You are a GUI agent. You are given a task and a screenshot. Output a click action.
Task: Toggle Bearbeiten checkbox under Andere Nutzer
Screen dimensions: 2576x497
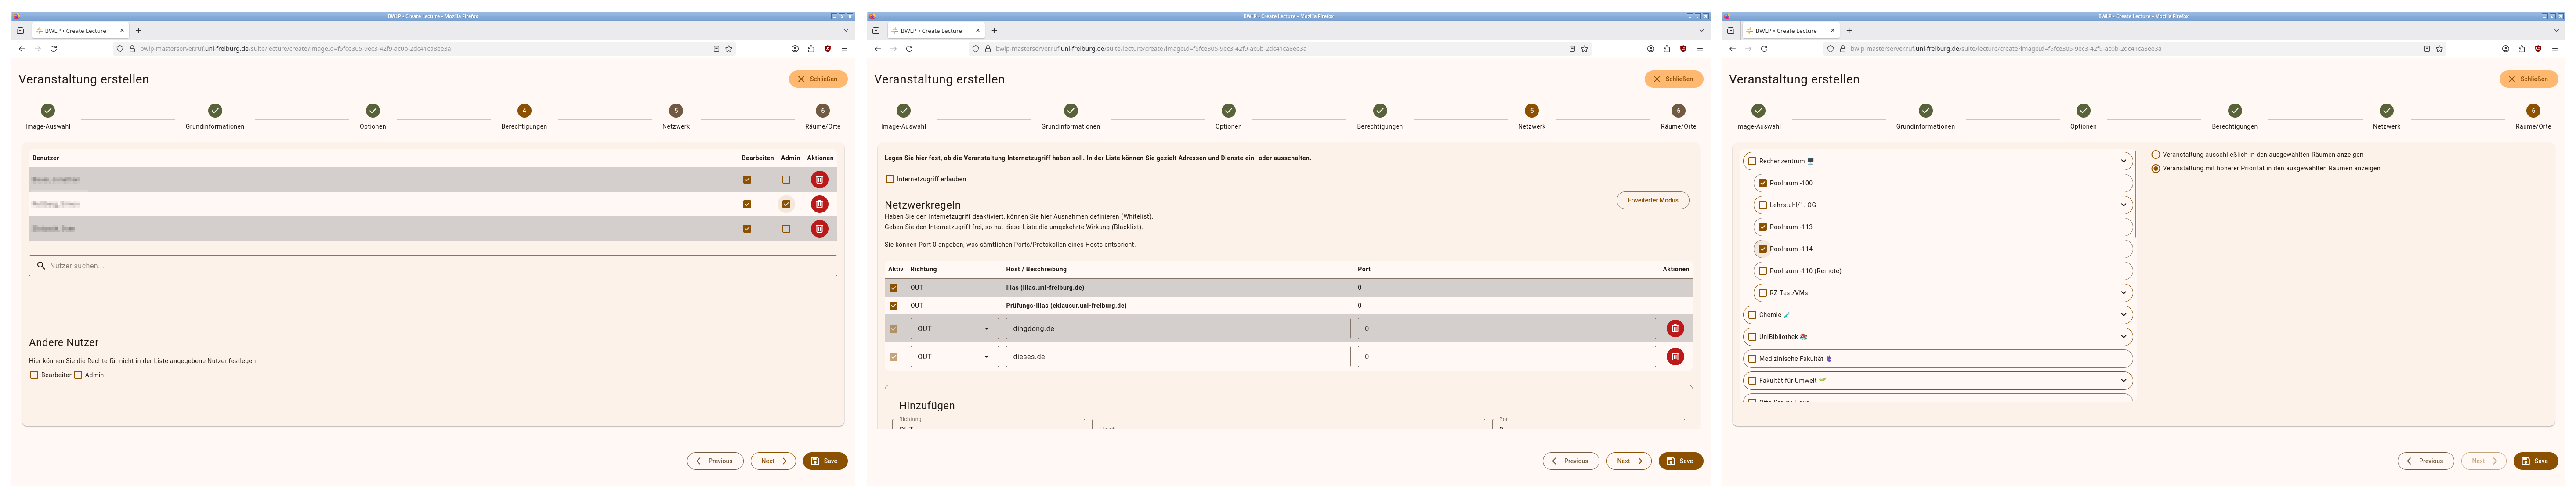tap(34, 375)
